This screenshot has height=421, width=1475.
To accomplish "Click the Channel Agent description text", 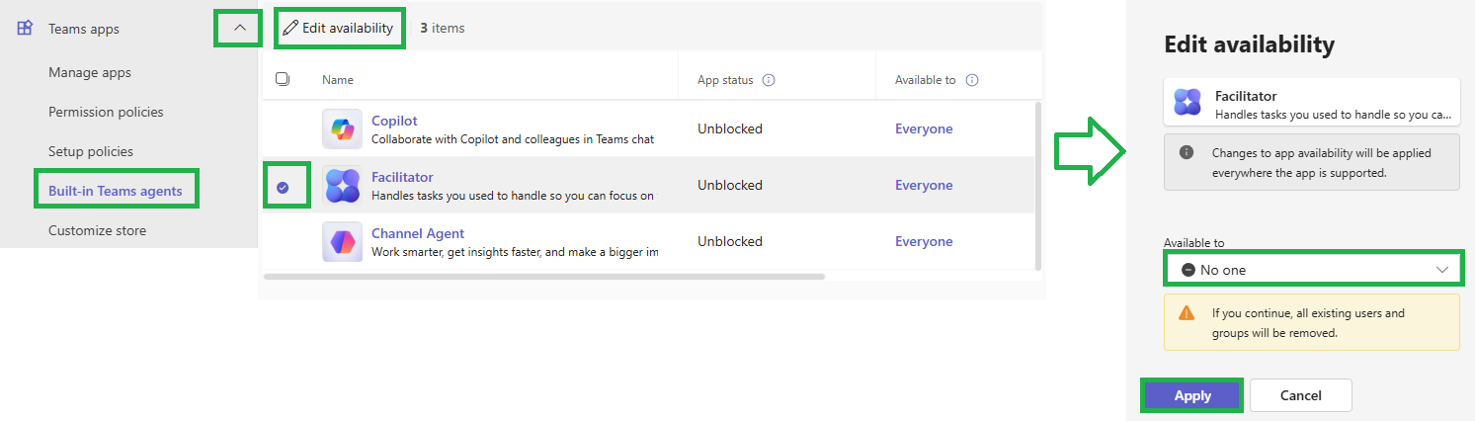I will (515, 252).
